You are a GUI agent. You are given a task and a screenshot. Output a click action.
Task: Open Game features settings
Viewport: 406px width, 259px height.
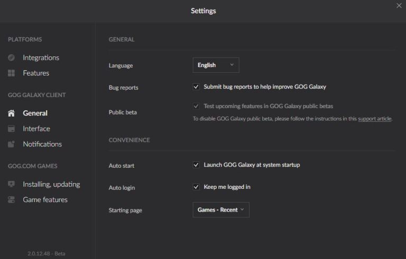(x=45, y=199)
